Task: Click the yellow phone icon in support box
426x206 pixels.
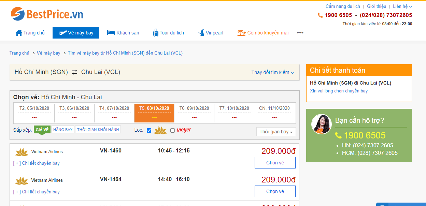Action: [338, 135]
